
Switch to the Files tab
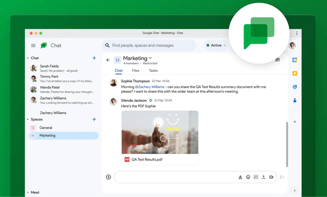coord(136,71)
